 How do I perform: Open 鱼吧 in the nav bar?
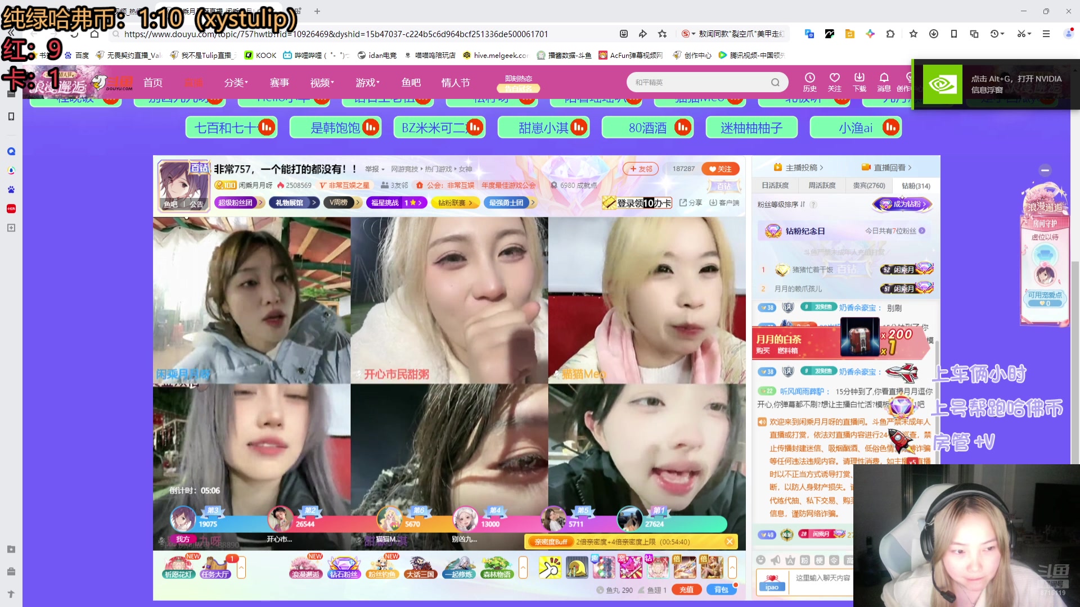pos(411,83)
